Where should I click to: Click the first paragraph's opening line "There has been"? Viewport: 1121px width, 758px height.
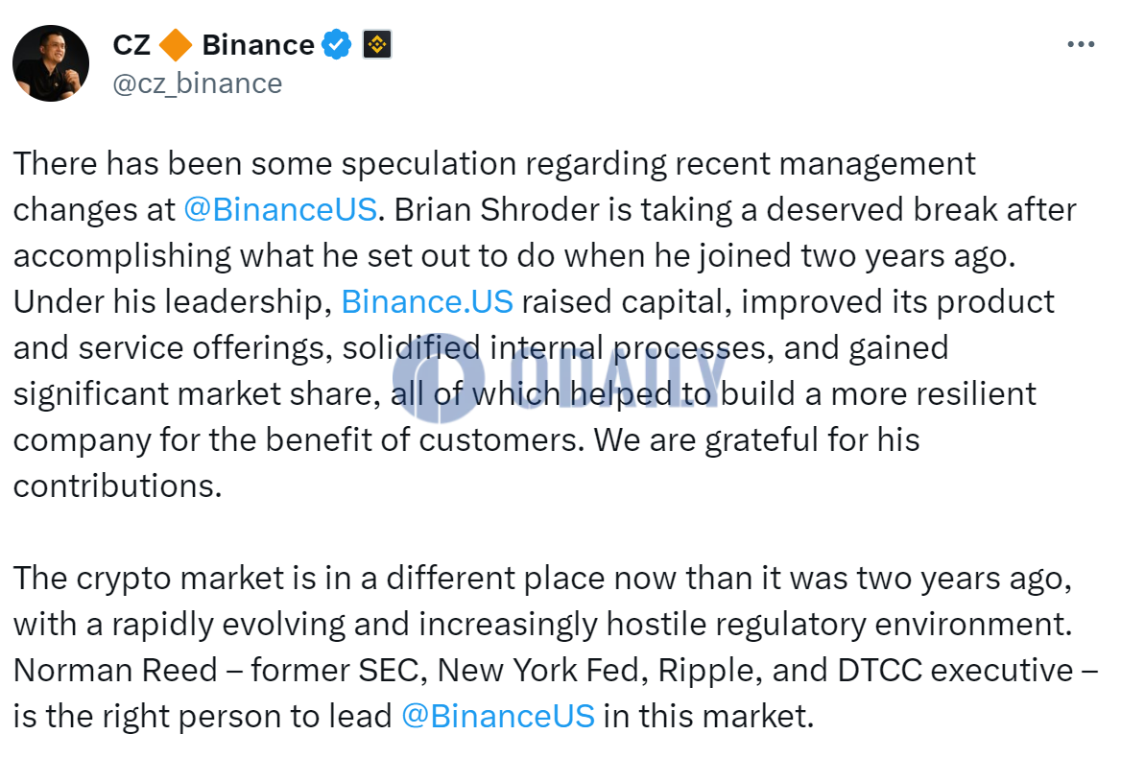tap(128, 164)
